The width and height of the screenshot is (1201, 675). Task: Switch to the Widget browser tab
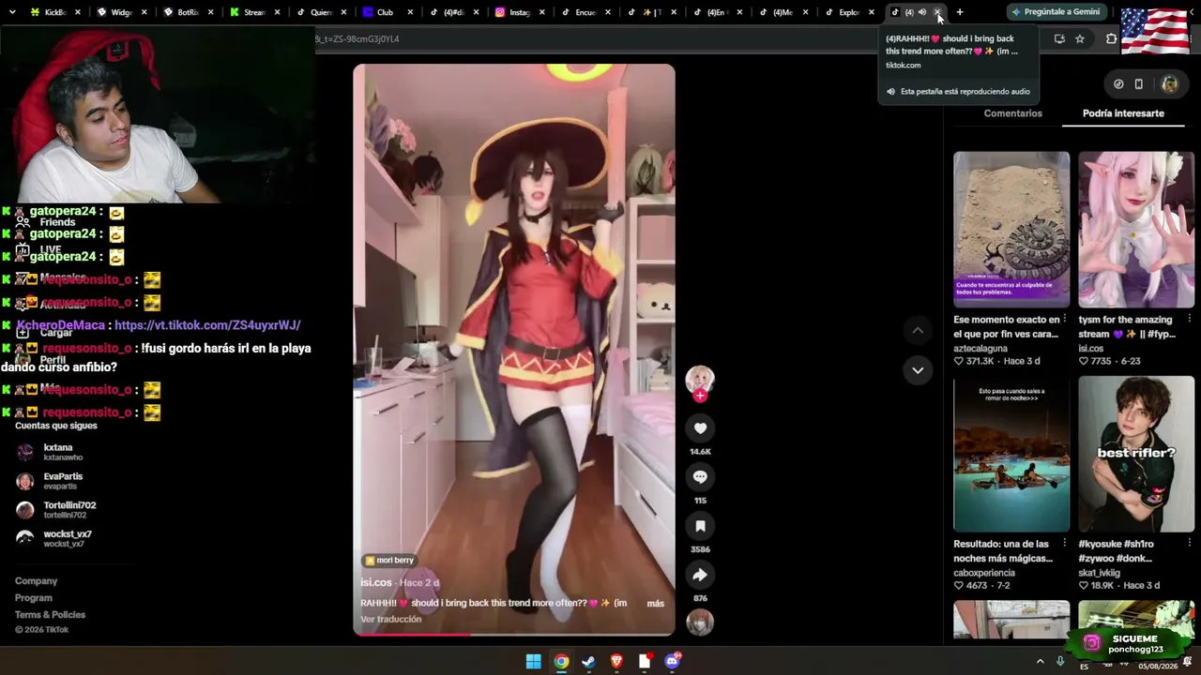(121, 12)
